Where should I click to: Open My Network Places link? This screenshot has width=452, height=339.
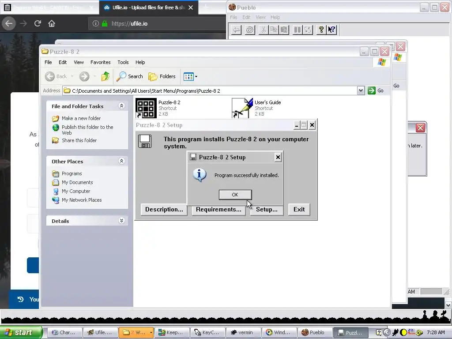pos(82,200)
